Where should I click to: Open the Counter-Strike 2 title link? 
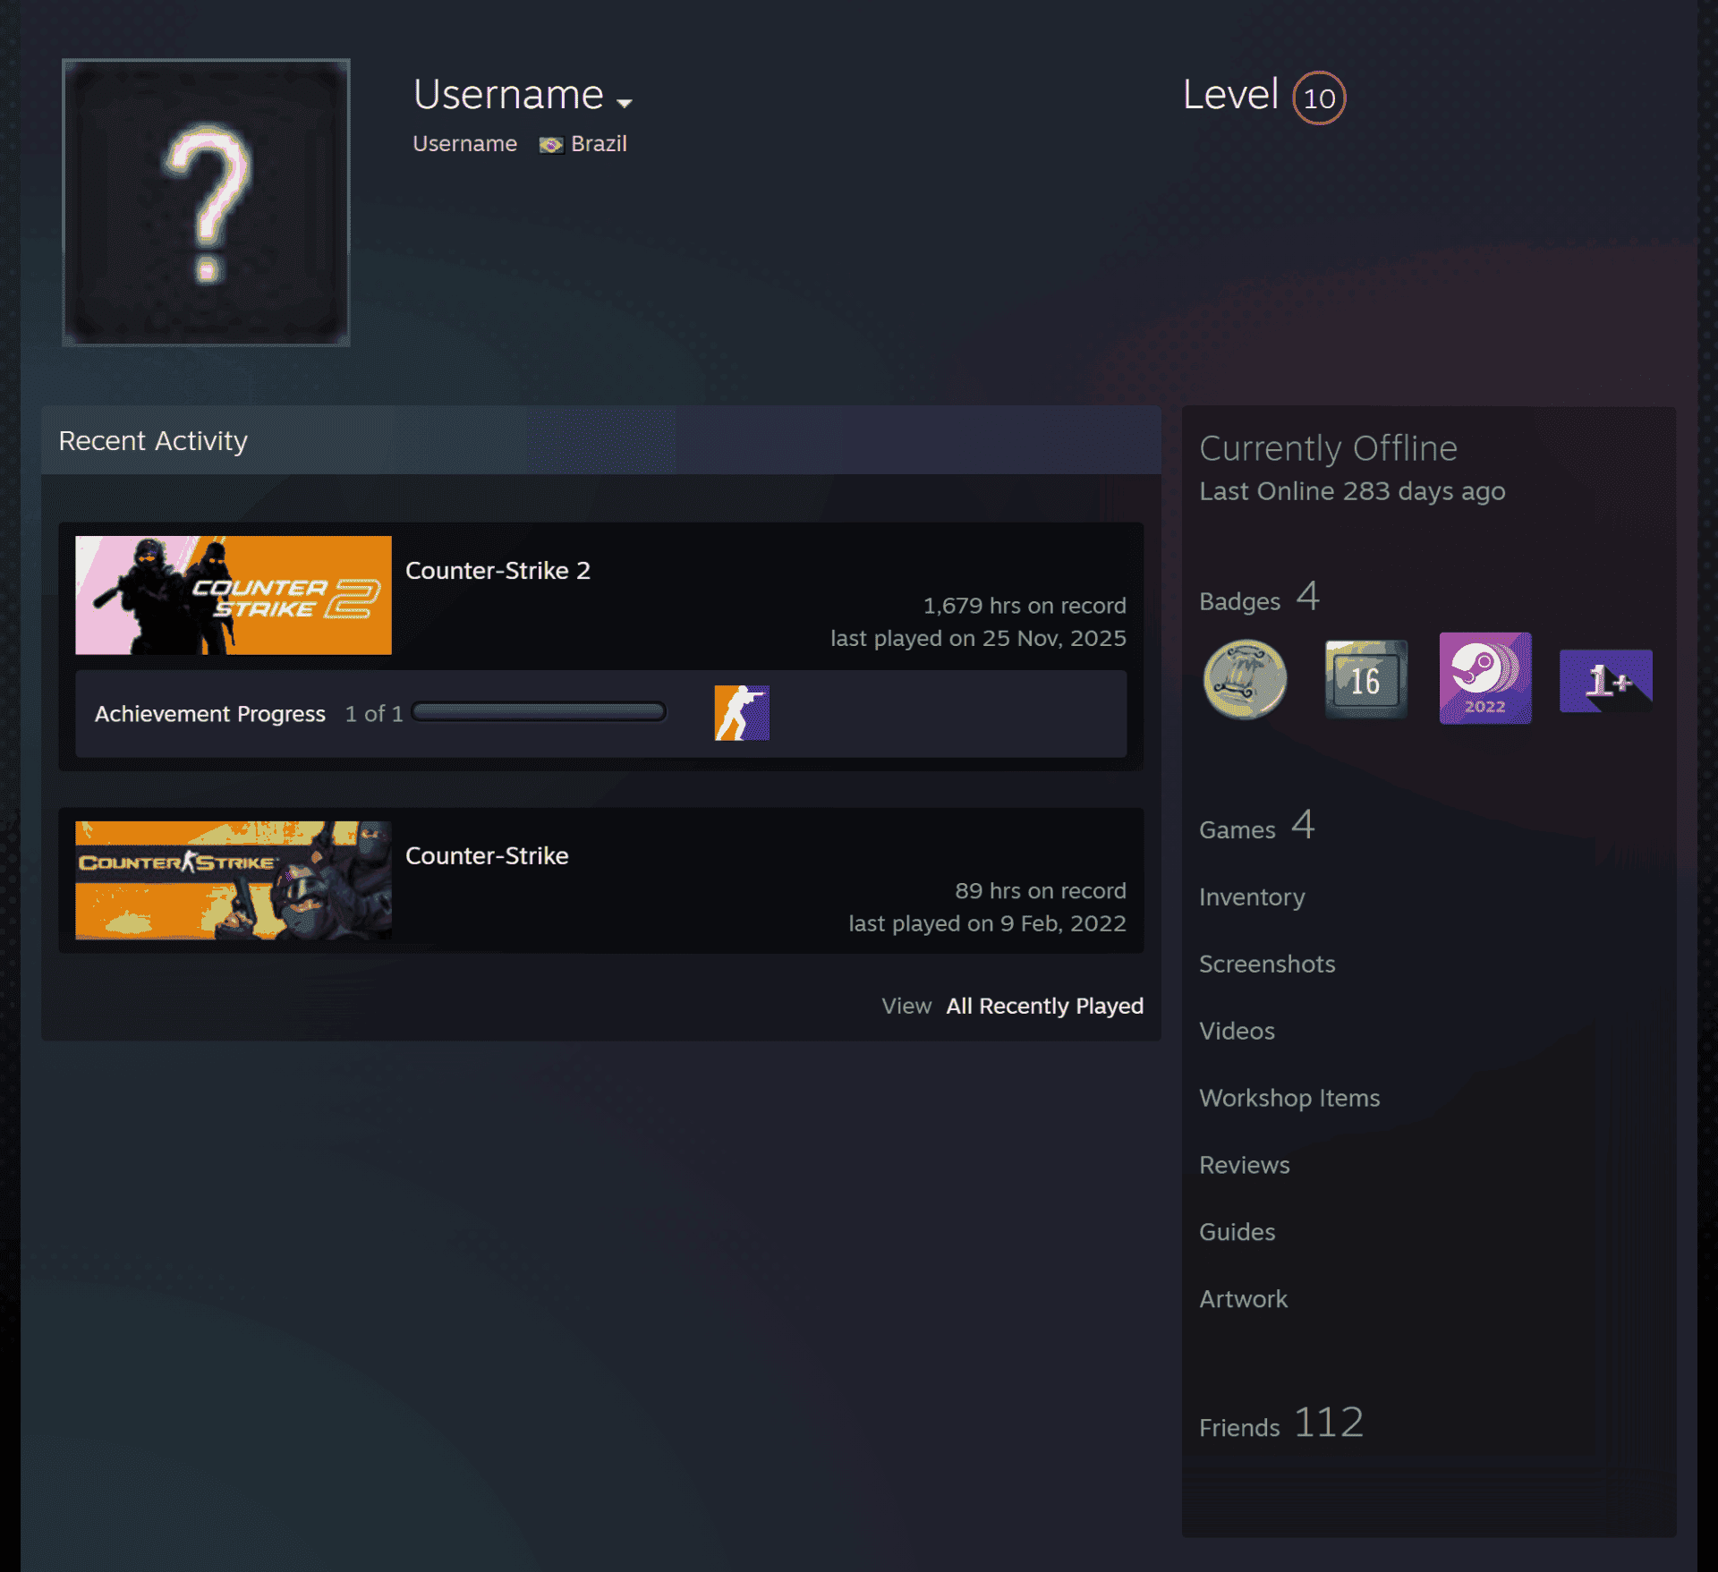click(498, 571)
